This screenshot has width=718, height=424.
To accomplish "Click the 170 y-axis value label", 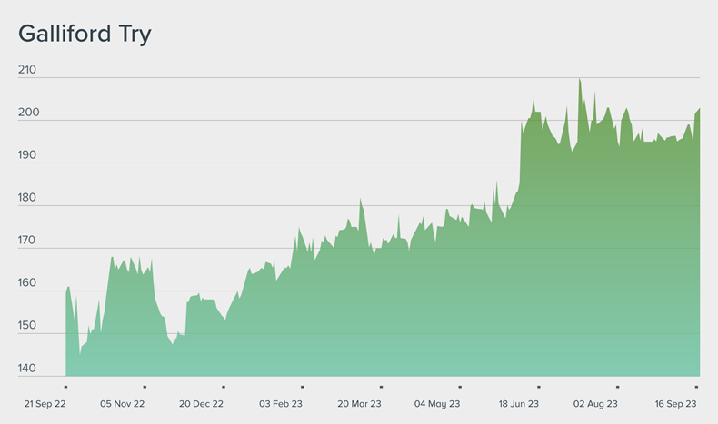I will tap(28, 241).
